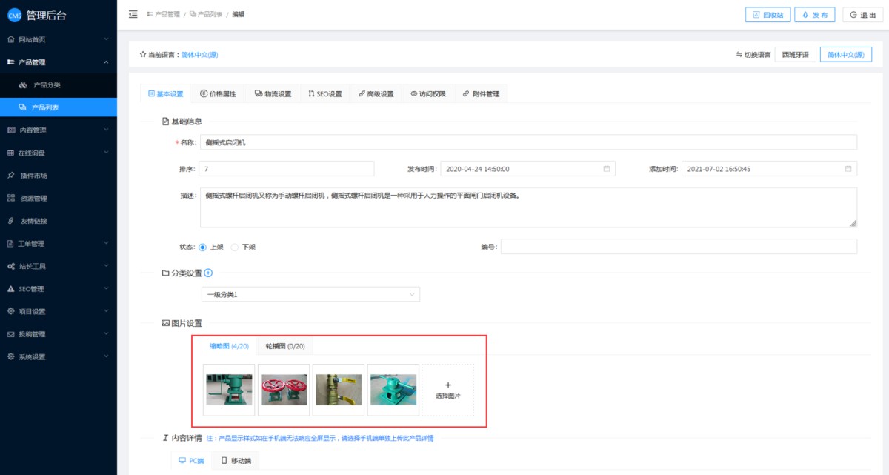Click the envelope icon beside 投稿管理
889x475 pixels.
tap(10, 334)
